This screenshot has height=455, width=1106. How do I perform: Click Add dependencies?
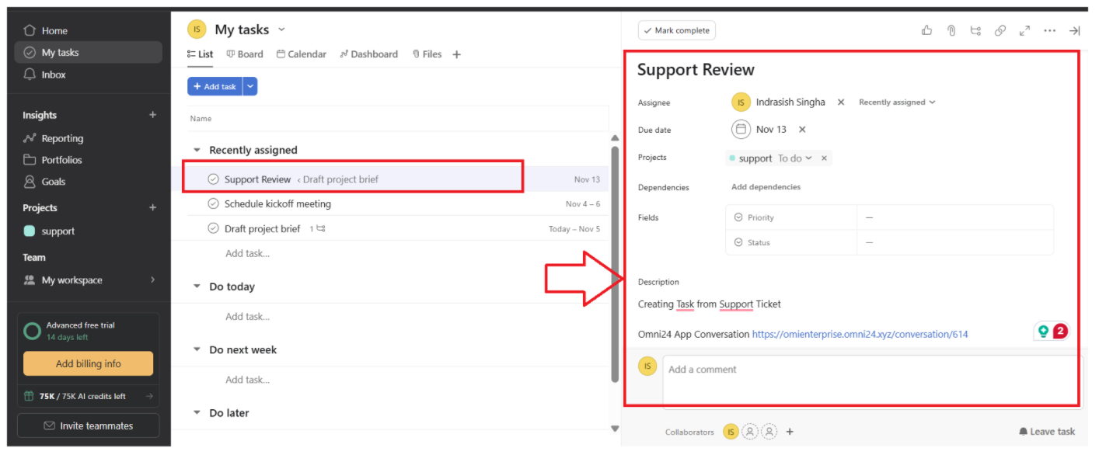pos(766,187)
